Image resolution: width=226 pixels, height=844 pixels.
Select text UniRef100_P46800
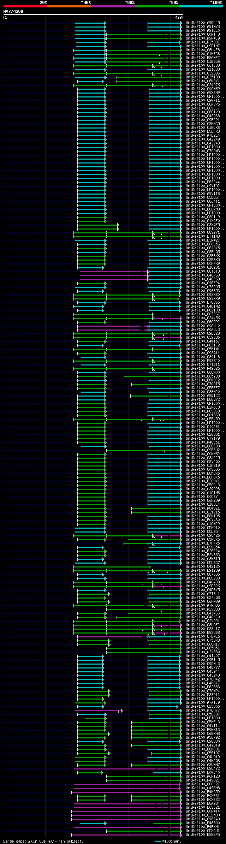[203, 823]
